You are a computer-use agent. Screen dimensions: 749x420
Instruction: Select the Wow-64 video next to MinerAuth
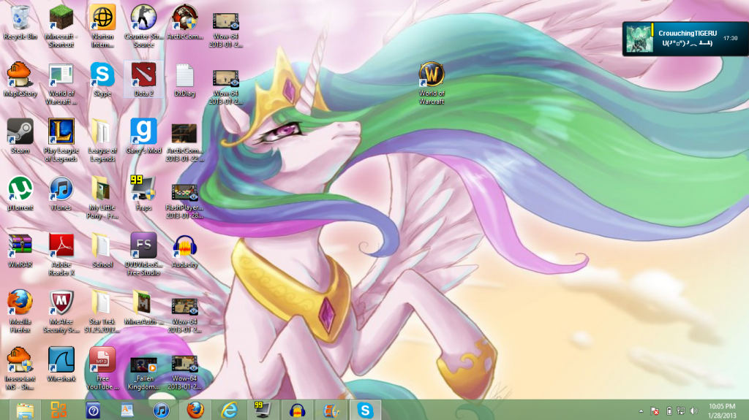click(x=184, y=315)
